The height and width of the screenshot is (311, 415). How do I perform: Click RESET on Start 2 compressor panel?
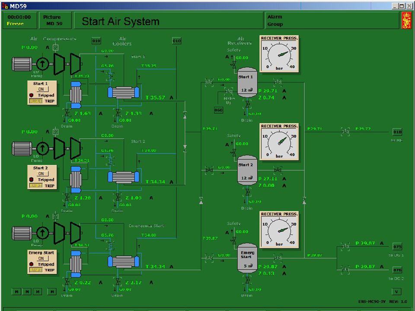point(35,186)
